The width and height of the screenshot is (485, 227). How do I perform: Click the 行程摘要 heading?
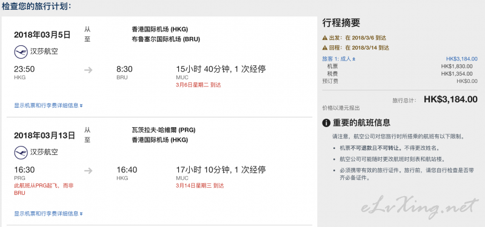[x=341, y=23]
